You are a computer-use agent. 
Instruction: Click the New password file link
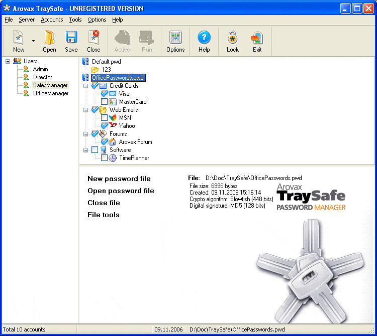[x=119, y=179]
